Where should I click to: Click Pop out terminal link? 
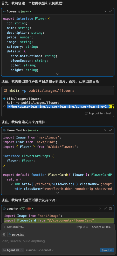[98, 113]
